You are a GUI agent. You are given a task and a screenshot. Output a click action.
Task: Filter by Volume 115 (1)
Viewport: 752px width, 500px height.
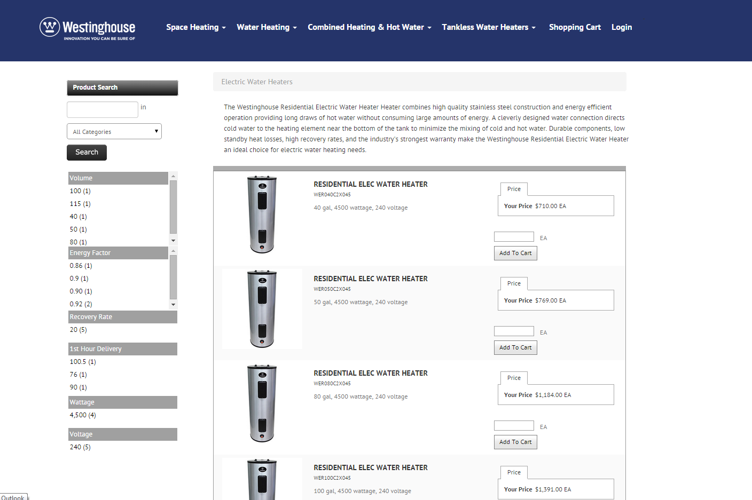80,204
